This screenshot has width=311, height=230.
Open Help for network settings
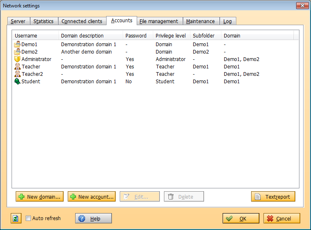tap(93, 218)
